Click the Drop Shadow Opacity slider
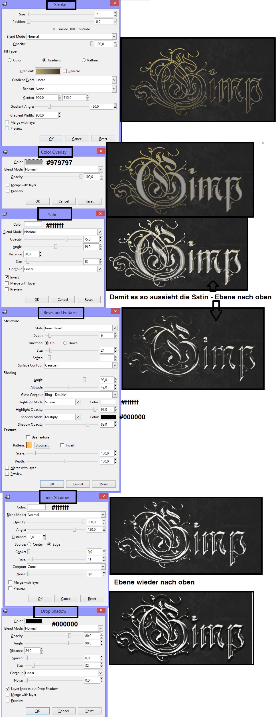The image size is (276, 717). point(54,636)
